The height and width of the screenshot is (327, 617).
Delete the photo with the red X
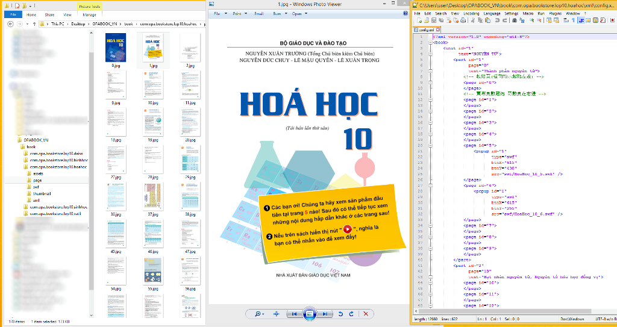366,314
